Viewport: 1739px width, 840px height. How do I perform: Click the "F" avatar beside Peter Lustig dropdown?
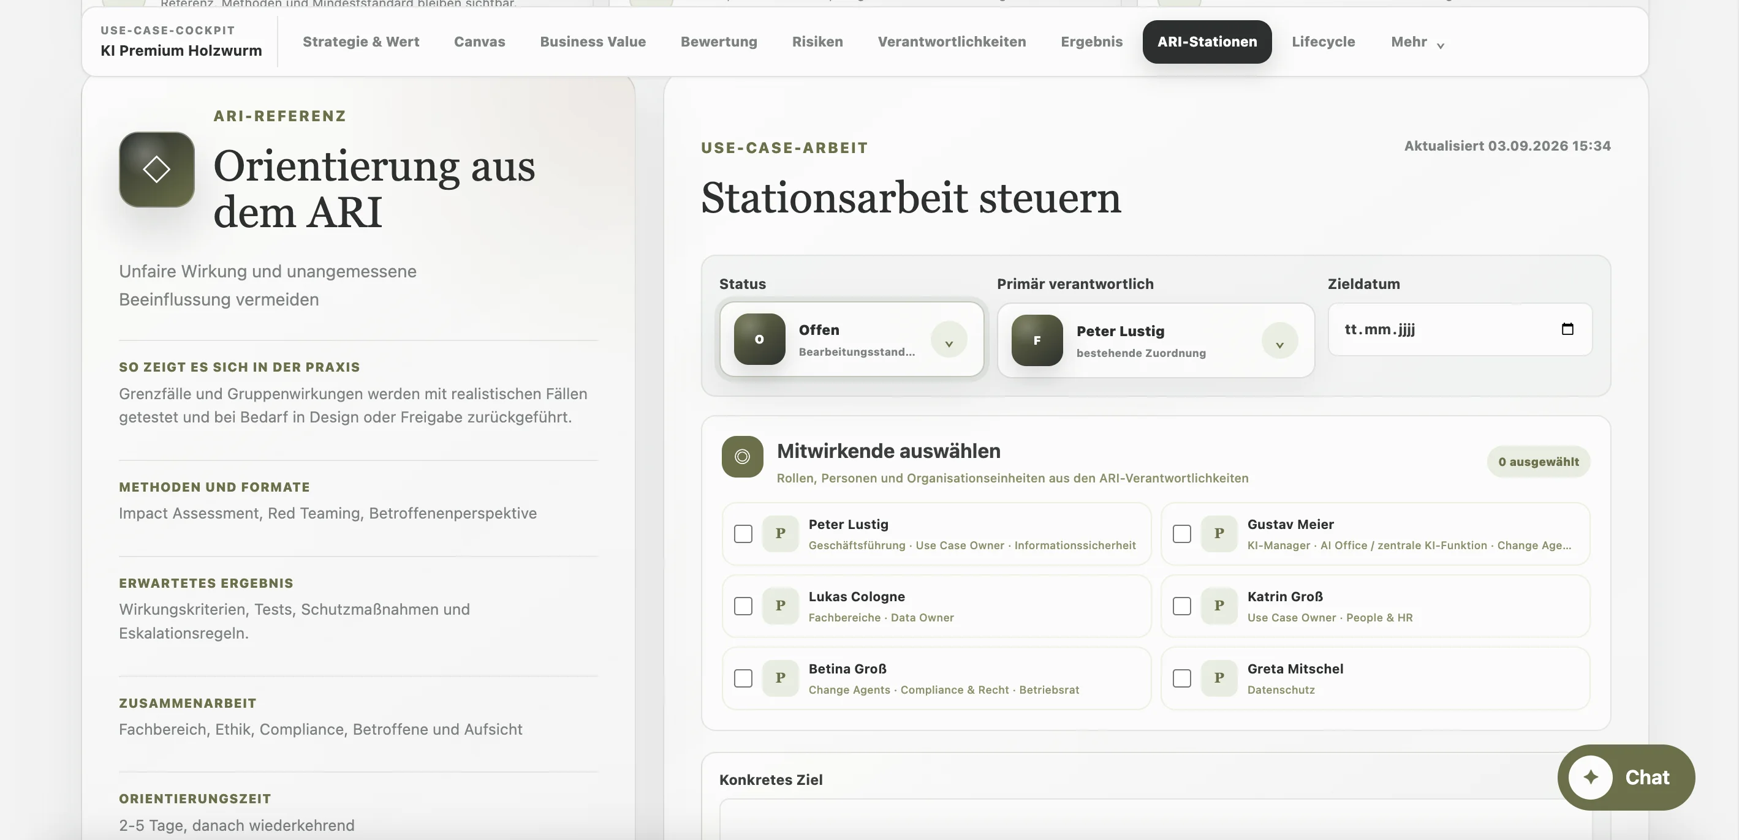1037,340
